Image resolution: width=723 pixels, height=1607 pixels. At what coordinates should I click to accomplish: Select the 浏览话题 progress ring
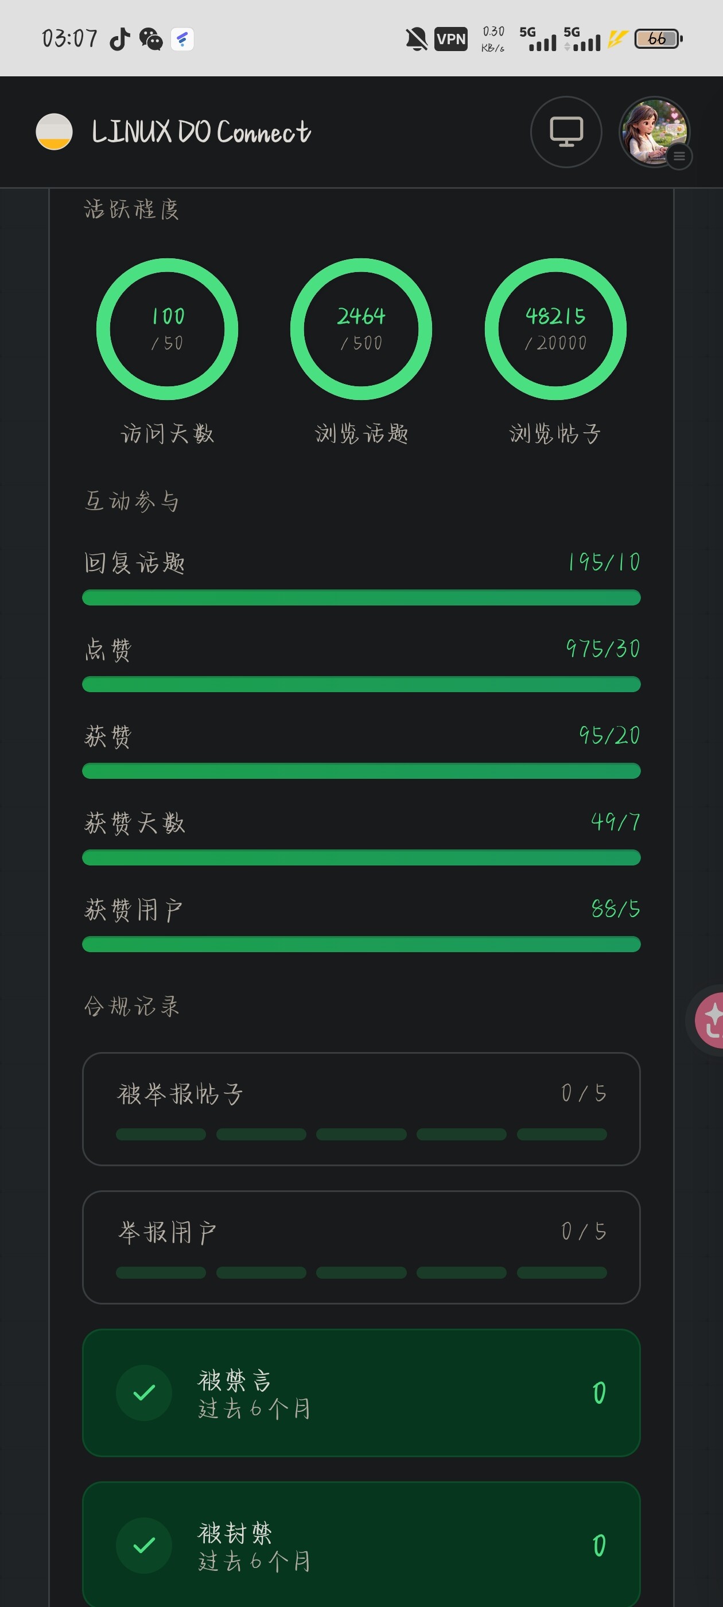coord(361,329)
